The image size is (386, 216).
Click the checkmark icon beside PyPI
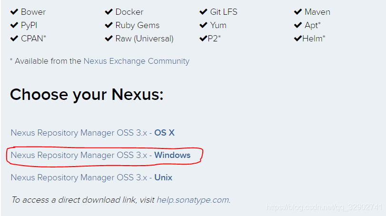(14, 25)
